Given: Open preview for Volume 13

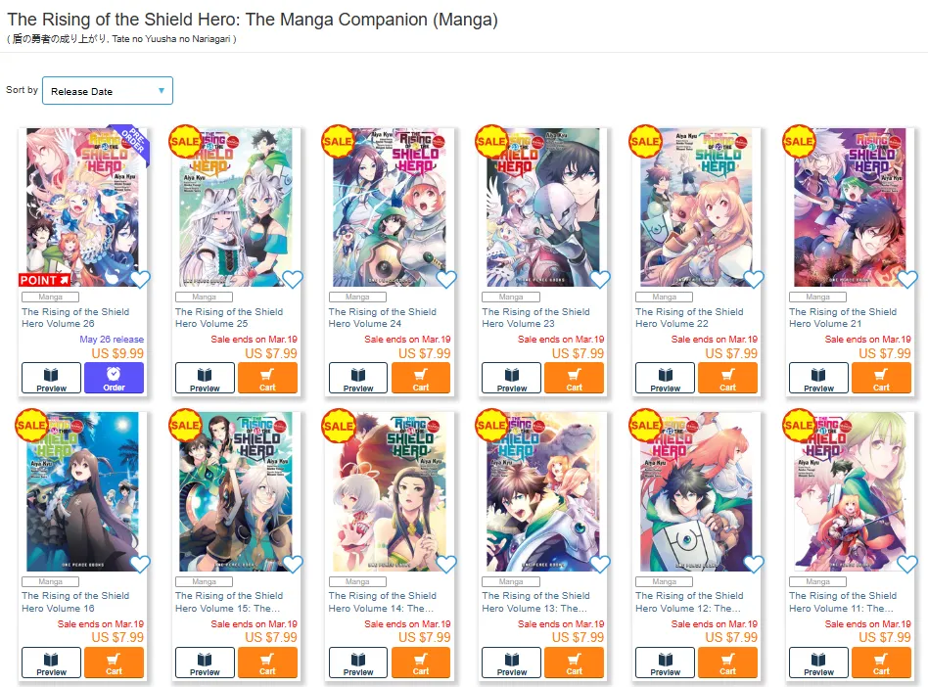Looking at the screenshot, I should [x=511, y=663].
